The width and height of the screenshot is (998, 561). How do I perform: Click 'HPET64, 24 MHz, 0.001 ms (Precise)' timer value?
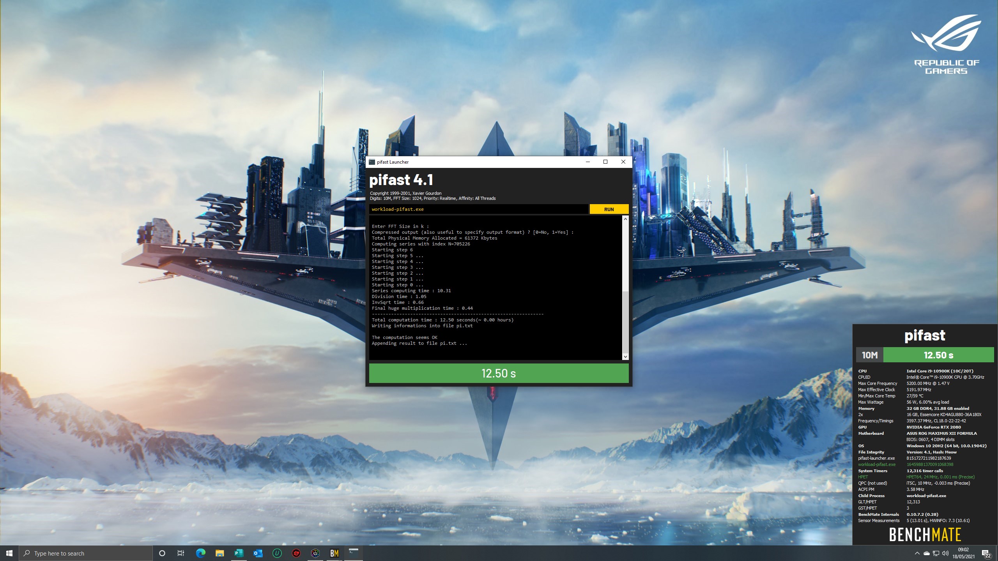pyautogui.click(x=940, y=477)
